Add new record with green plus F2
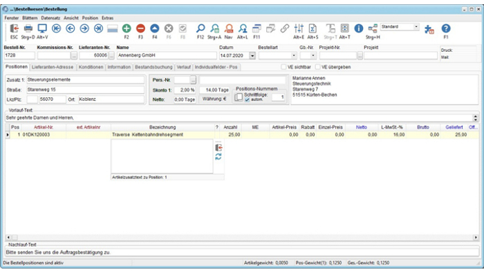 127,28
